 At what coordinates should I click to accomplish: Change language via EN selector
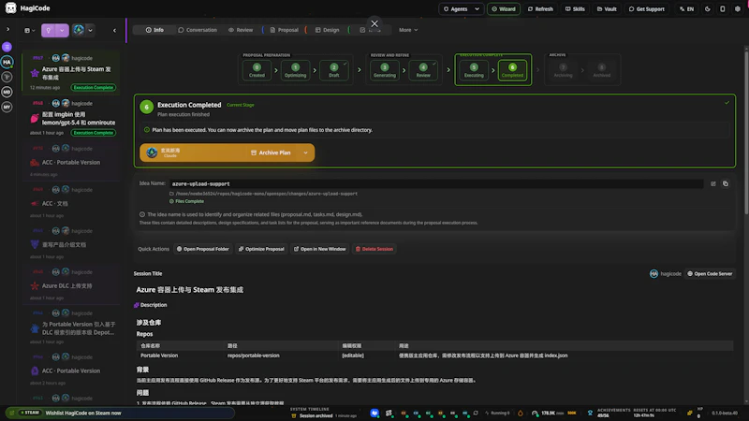point(687,8)
